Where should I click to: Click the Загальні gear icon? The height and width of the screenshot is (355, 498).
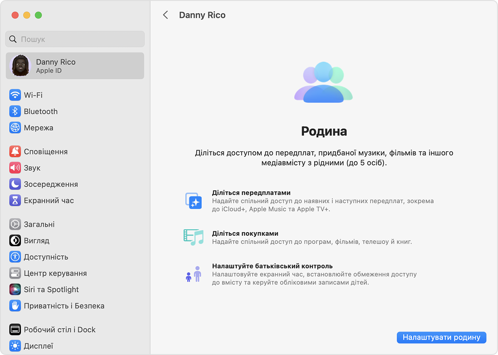[x=15, y=224]
